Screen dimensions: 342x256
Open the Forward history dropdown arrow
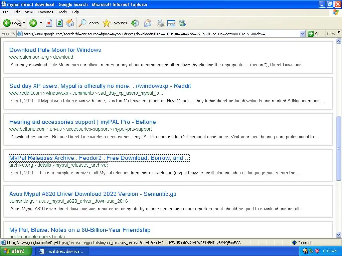tap(41, 23)
